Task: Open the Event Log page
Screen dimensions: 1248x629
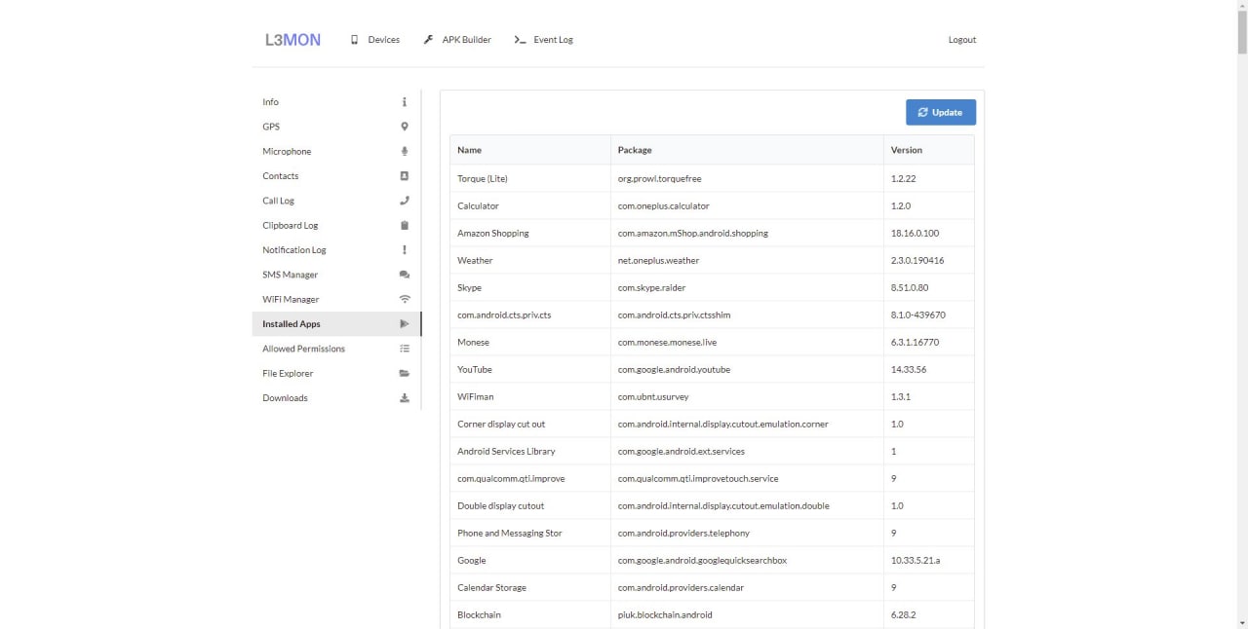Action: click(x=544, y=40)
